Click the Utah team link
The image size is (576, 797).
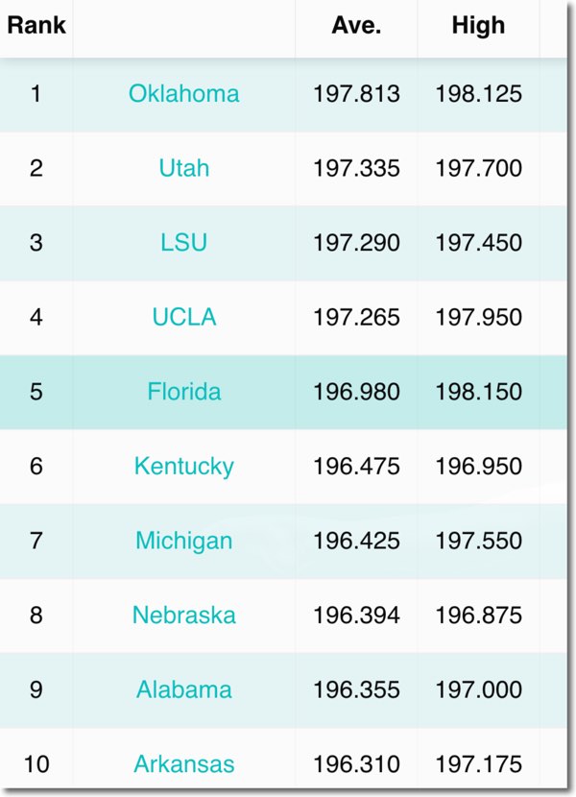(x=183, y=168)
